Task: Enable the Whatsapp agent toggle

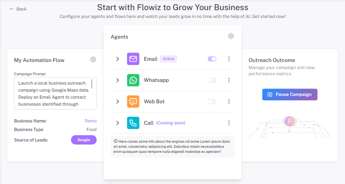Action: (x=212, y=80)
